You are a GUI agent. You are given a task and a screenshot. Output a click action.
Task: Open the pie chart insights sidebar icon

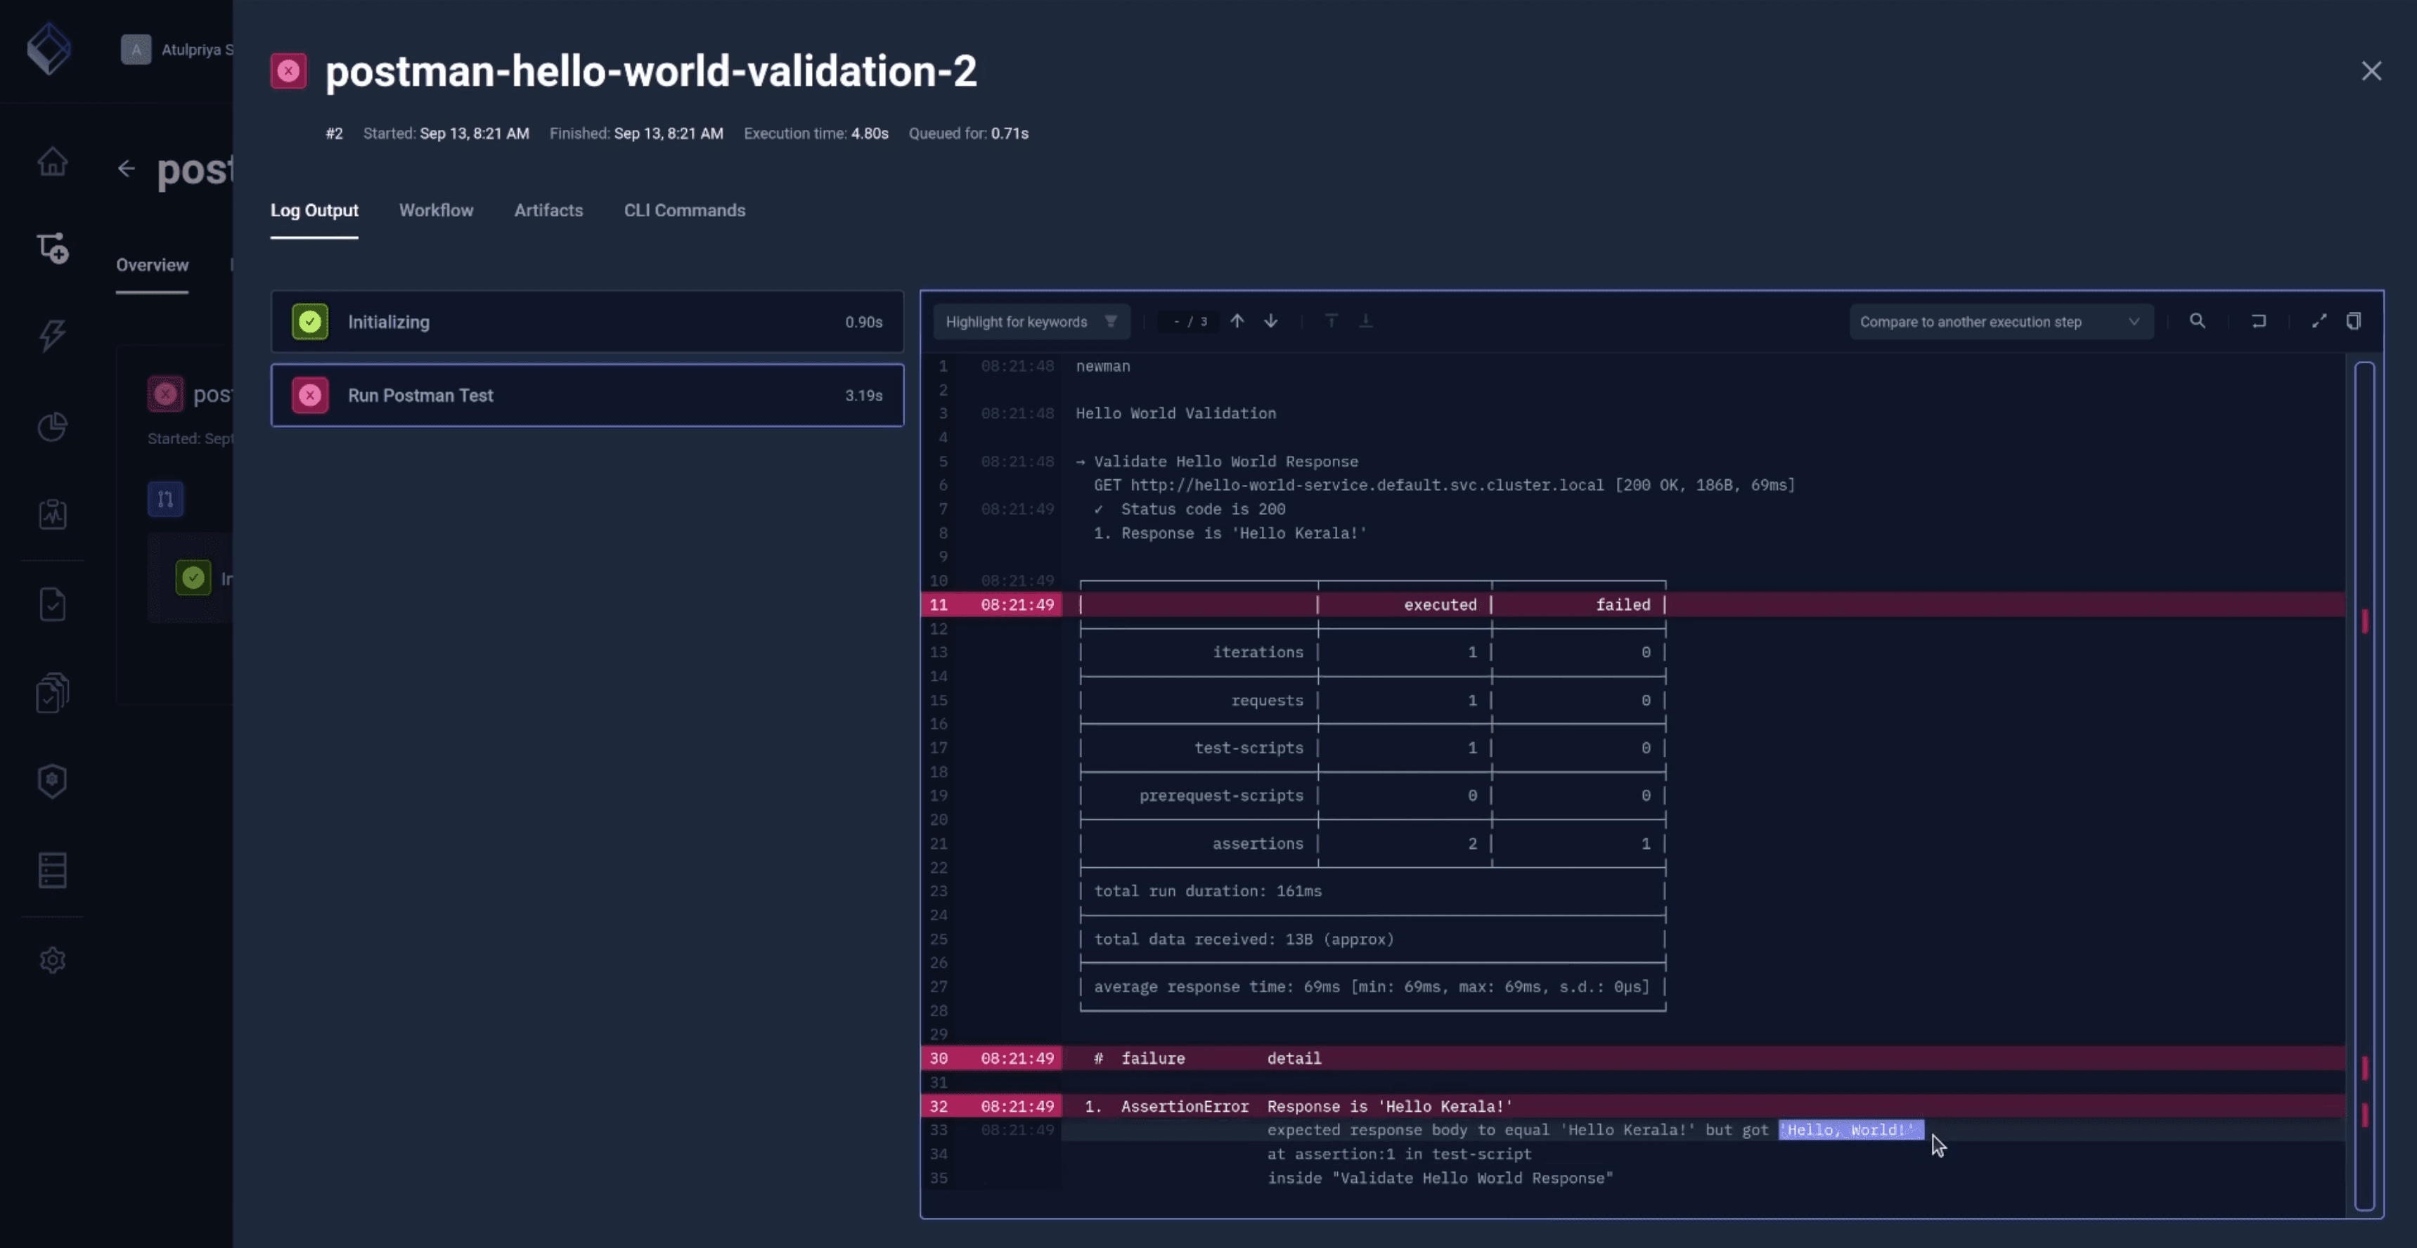click(53, 427)
